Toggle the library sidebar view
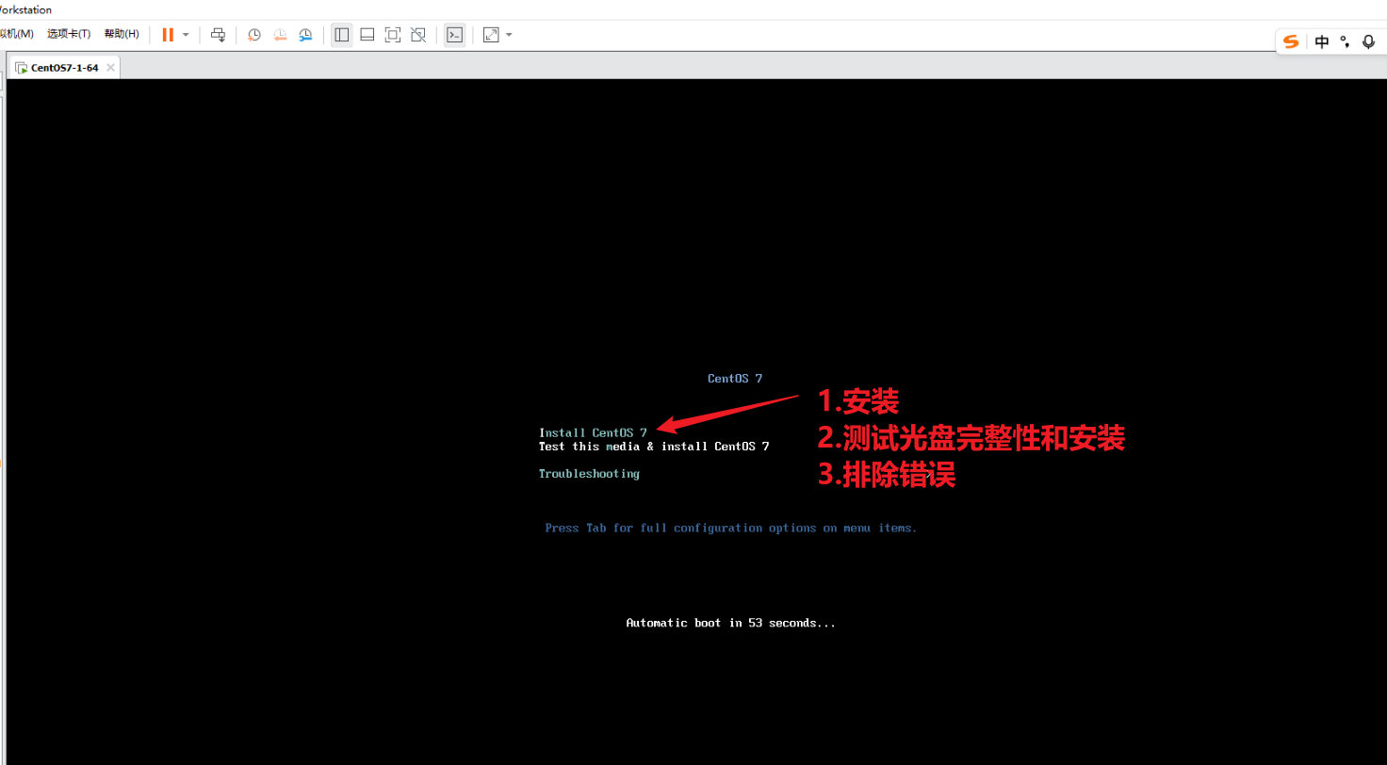 coord(342,35)
